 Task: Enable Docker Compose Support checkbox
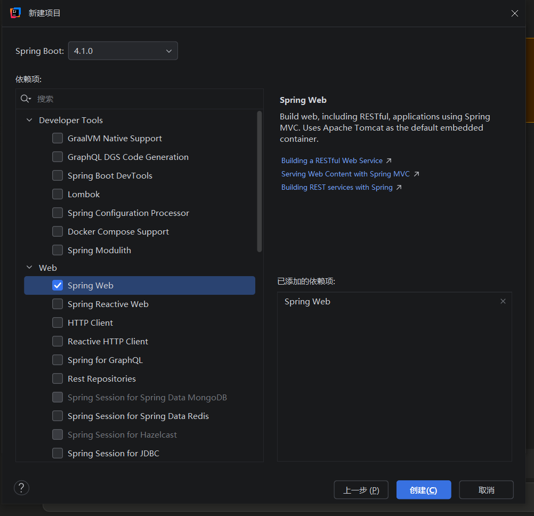[x=58, y=231]
